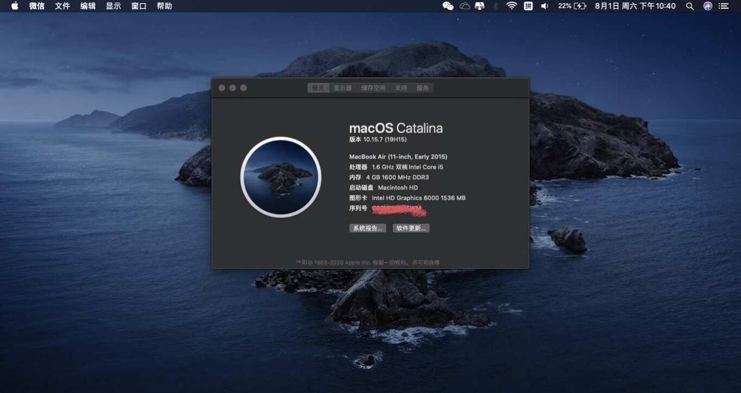Image resolution: width=741 pixels, height=393 pixels.
Task: Switch to the 服务 tab
Action: [423, 88]
